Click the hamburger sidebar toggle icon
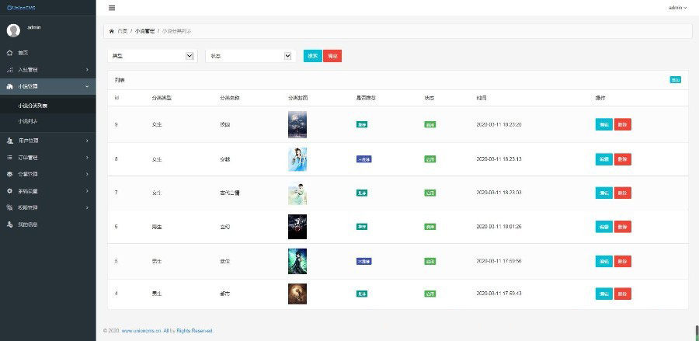This screenshot has width=699, height=341. pos(112,8)
